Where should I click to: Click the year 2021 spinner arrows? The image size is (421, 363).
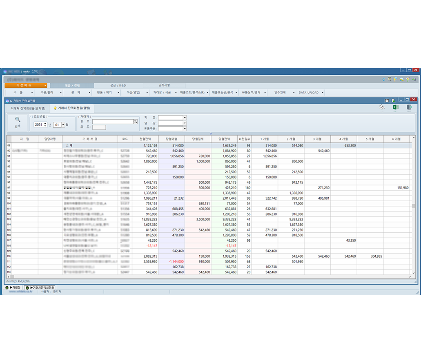pyautogui.click(x=45, y=125)
